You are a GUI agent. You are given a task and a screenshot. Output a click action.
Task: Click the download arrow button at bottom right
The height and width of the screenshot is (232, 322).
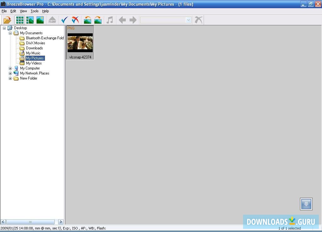tap(306, 204)
